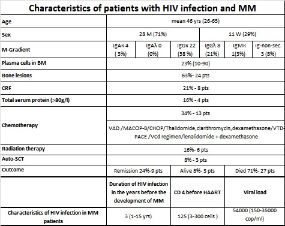Select the 11 W (29%) cell
This screenshot has height=226, width=285.
(242, 34)
